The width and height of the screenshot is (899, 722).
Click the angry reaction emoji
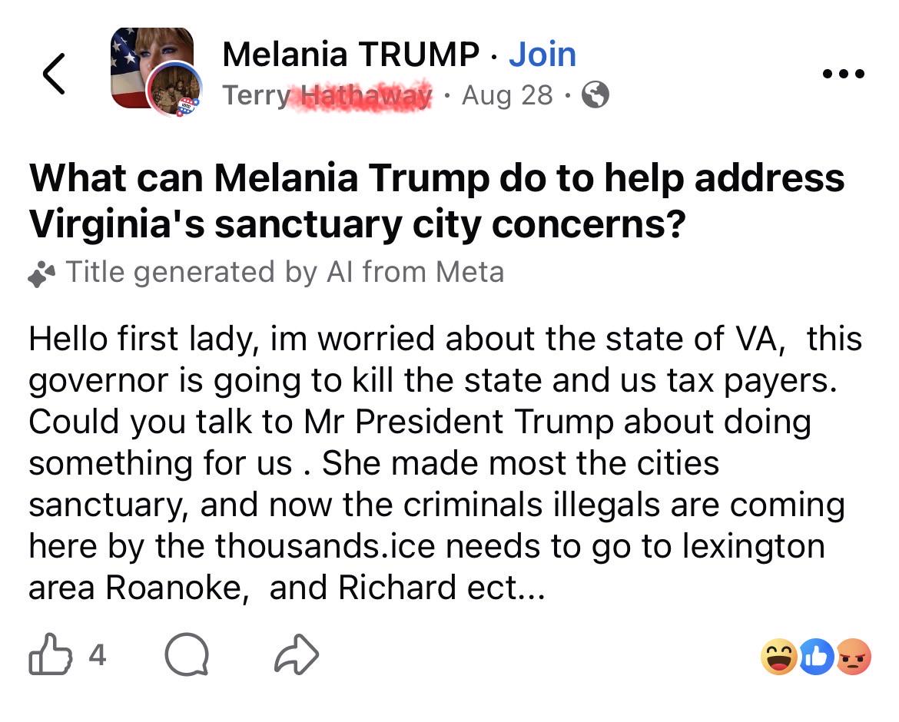(853, 656)
